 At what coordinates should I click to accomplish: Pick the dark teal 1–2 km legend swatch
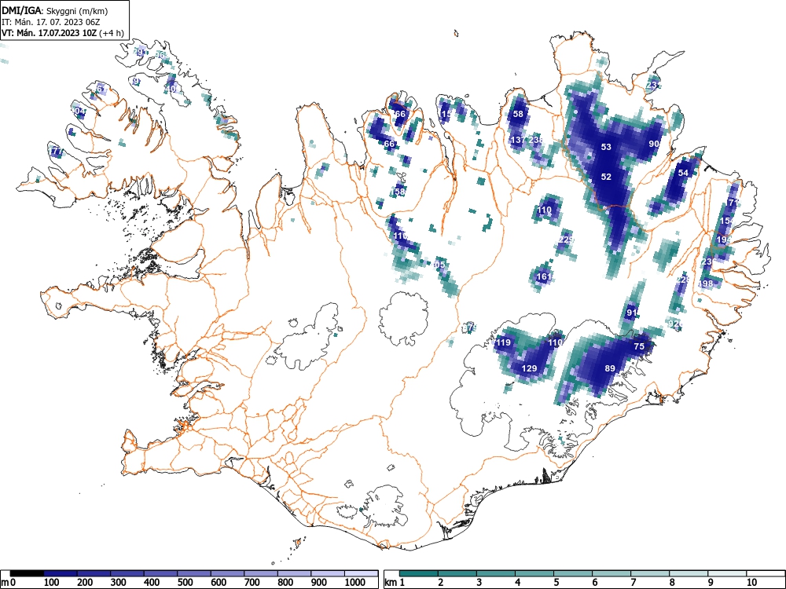click(419, 573)
